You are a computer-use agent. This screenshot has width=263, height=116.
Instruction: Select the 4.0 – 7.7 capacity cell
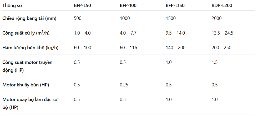click(128, 33)
